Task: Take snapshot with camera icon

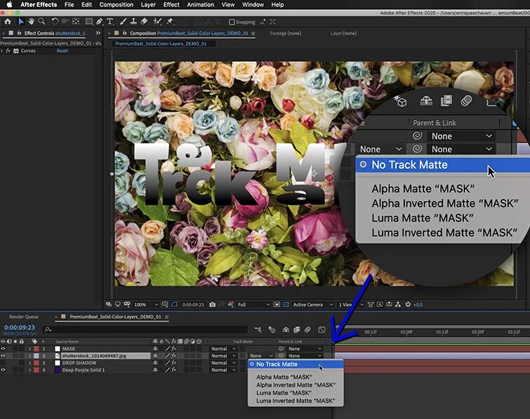Action: [212, 304]
